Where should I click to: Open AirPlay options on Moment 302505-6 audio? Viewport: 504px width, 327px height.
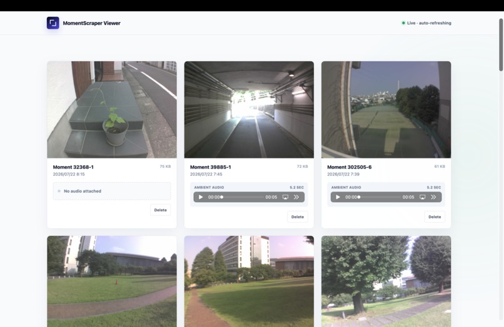pos(422,197)
